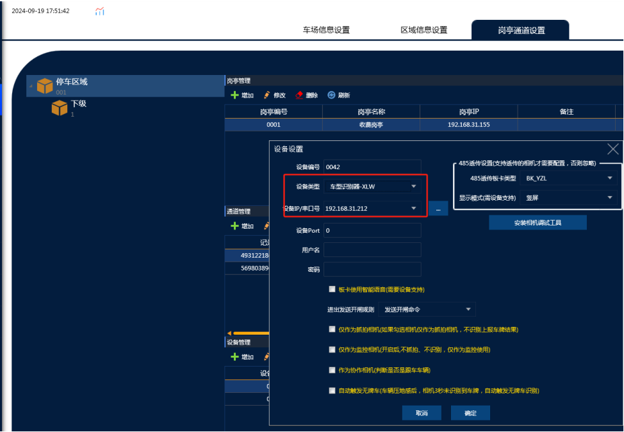624x432 pixels.
Task: Click the ... browse button beside device IP
Action: click(x=438, y=209)
